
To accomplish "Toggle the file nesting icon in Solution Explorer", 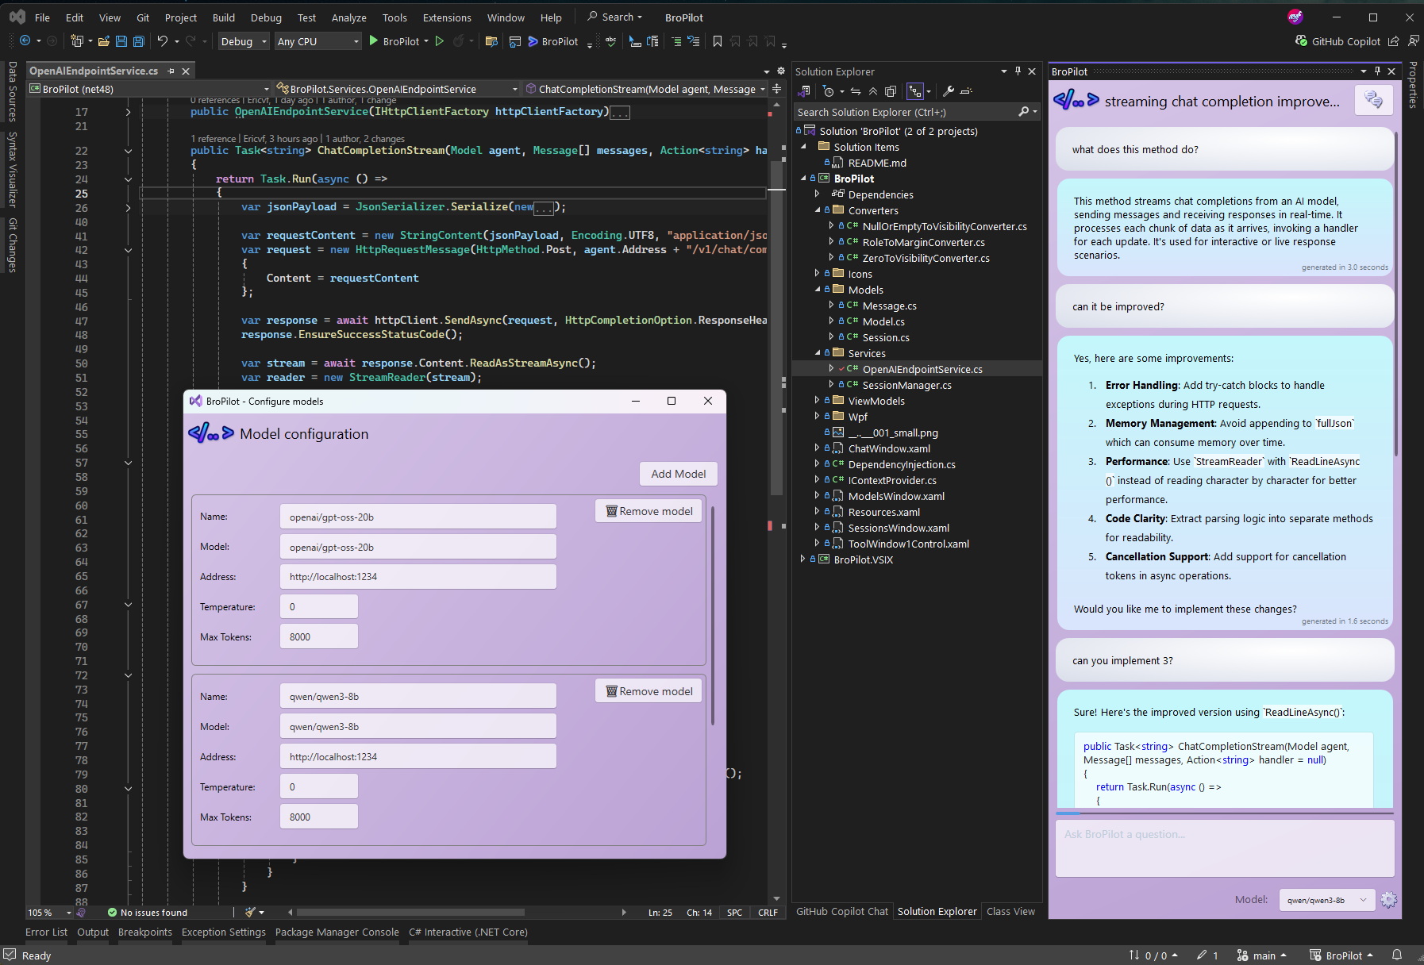I will coord(915,91).
